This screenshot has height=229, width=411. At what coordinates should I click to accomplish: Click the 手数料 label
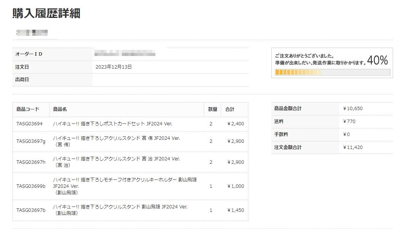pyautogui.click(x=281, y=134)
